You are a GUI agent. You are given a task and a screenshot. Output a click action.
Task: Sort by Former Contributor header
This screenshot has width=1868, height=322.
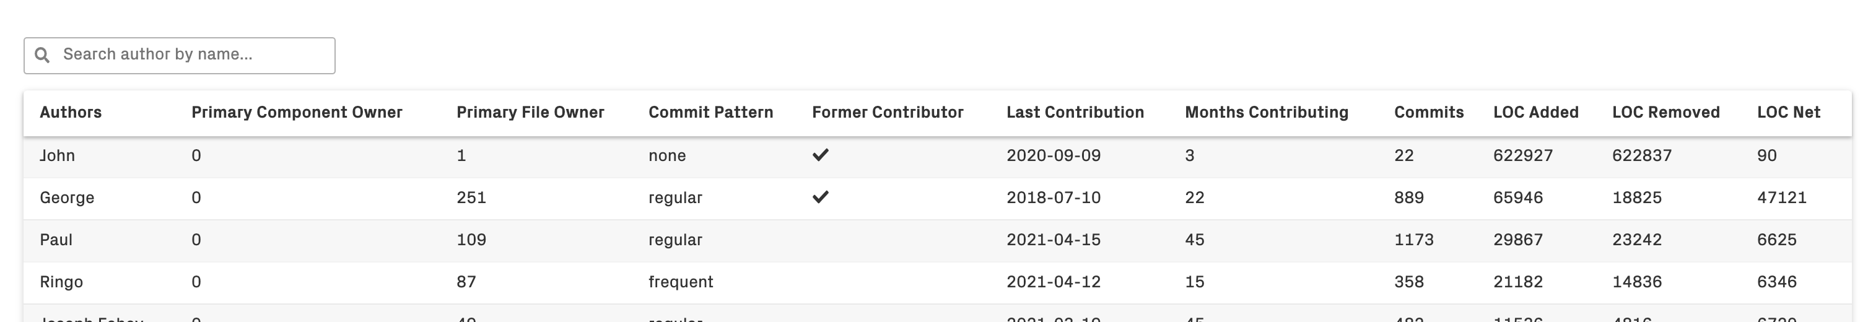pyautogui.click(x=888, y=113)
